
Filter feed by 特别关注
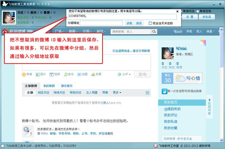pyautogui.click(x=76, y=92)
